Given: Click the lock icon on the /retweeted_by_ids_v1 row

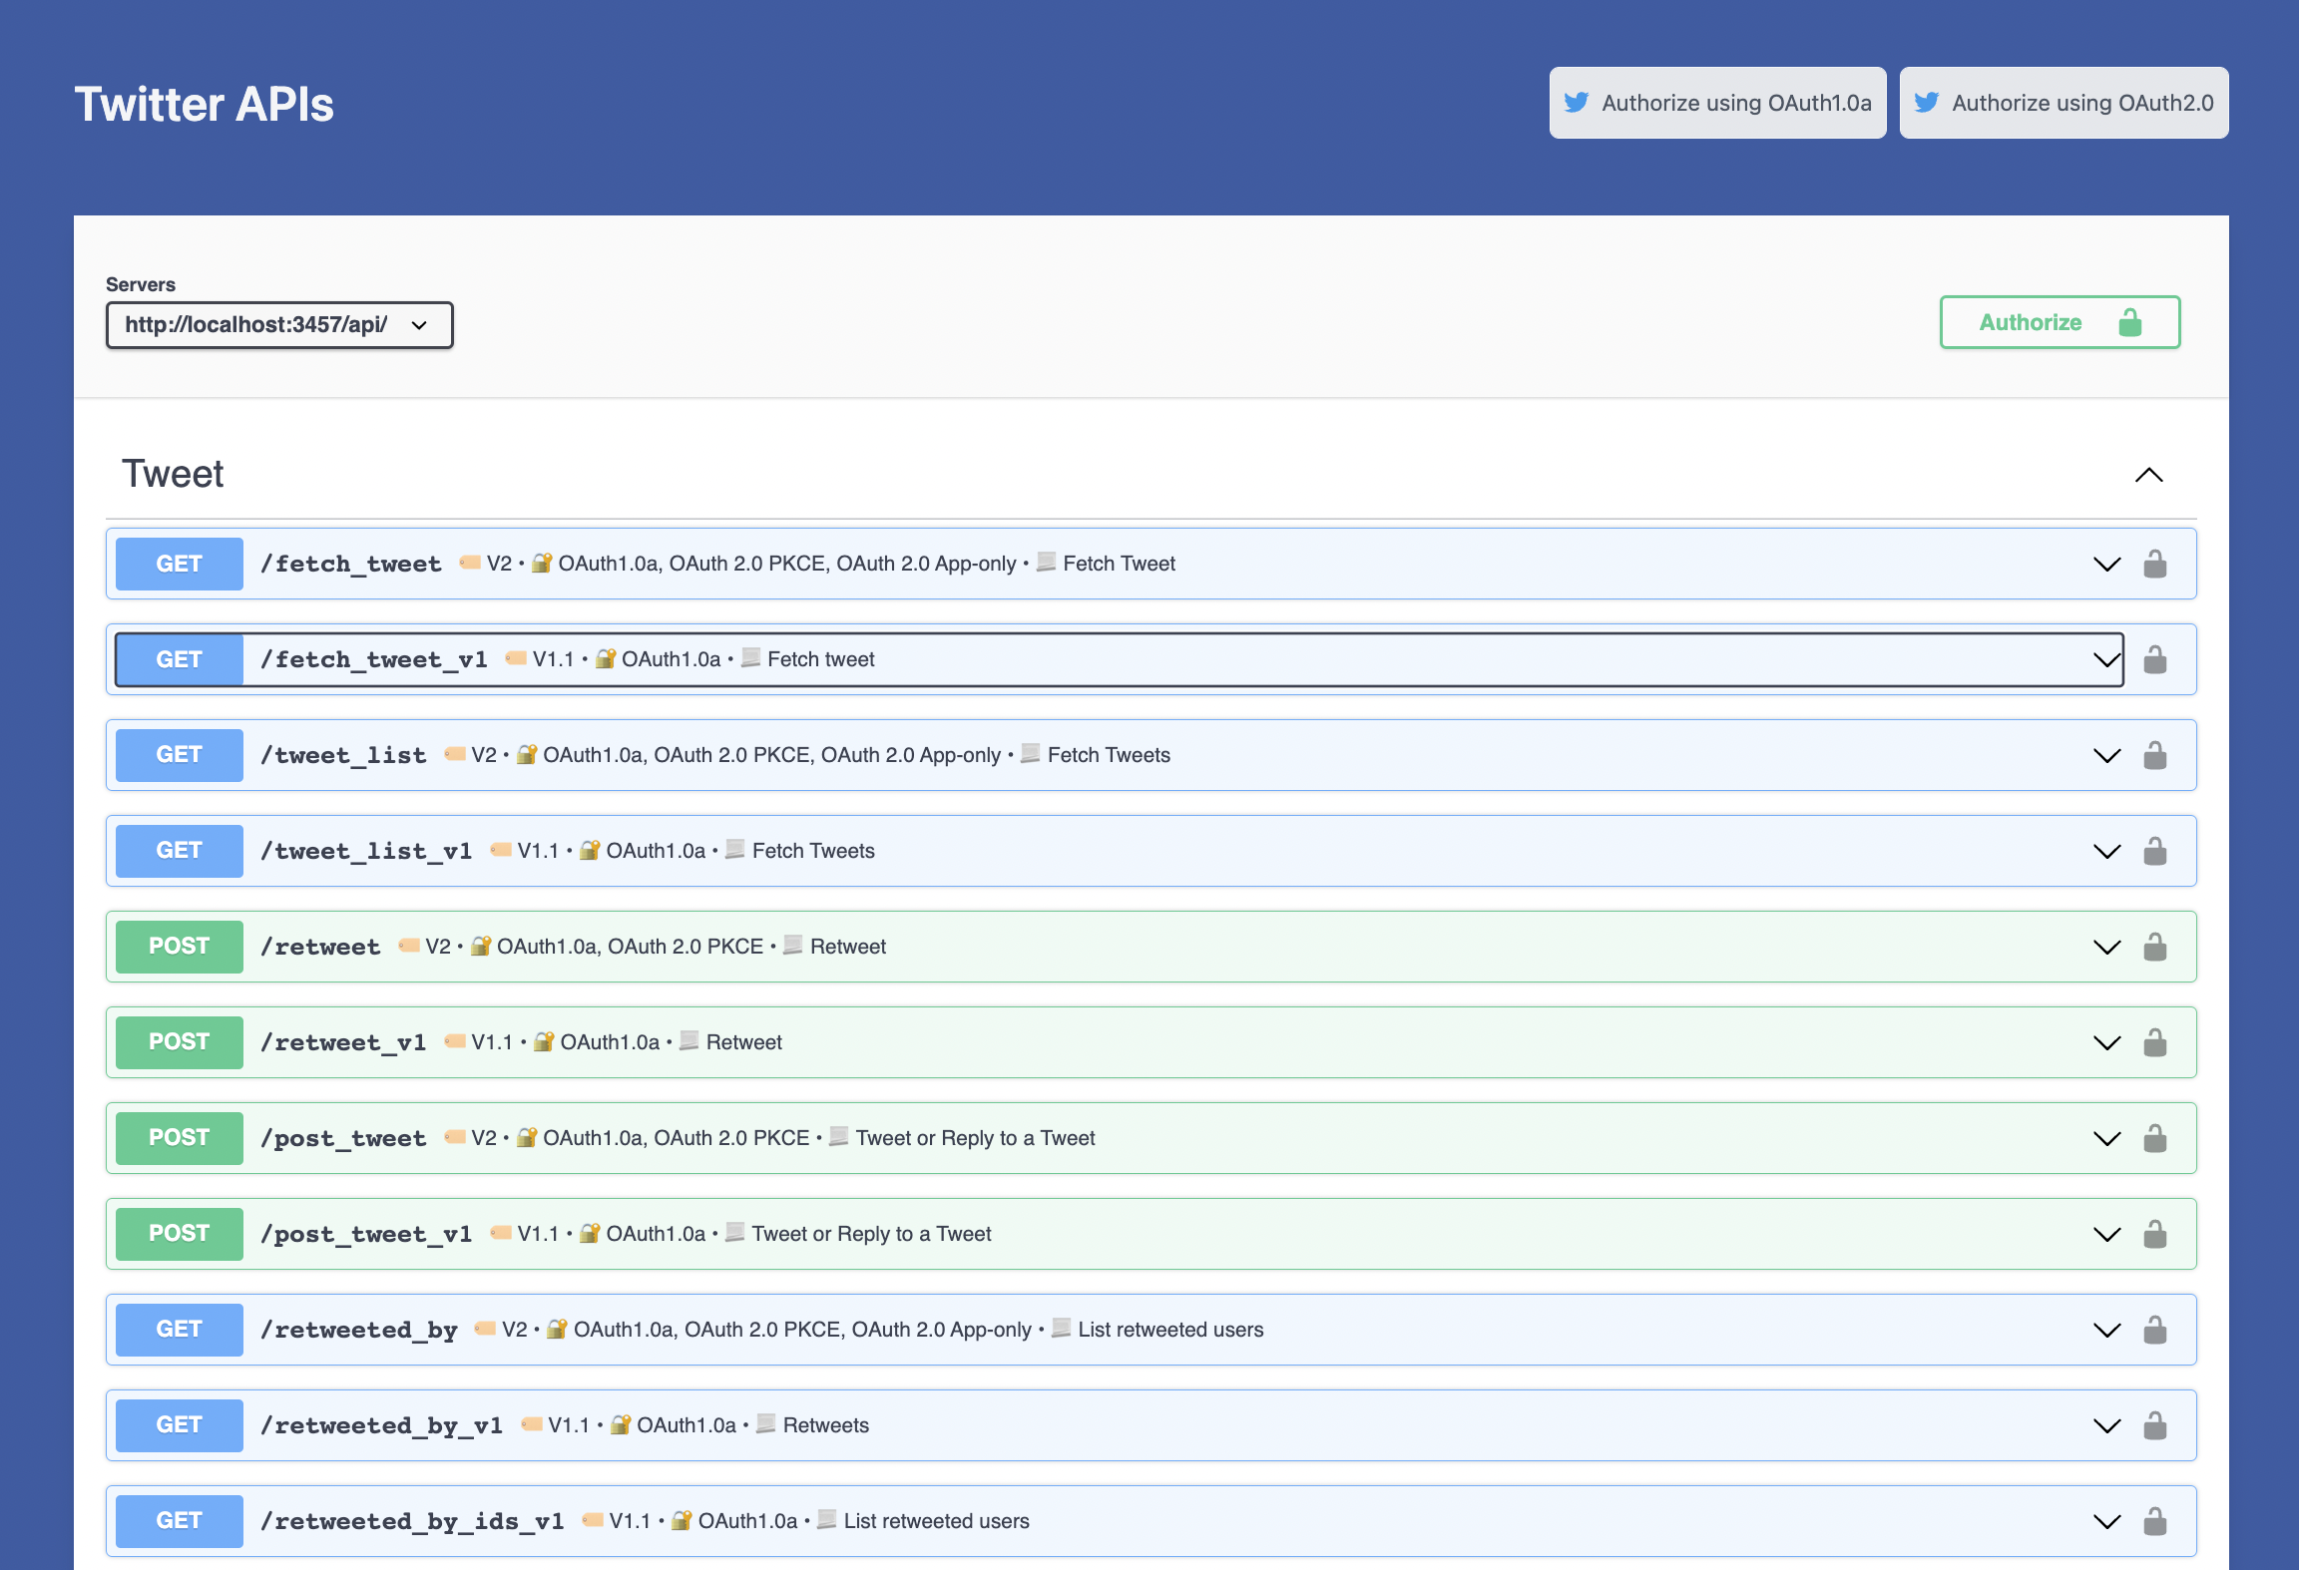Looking at the screenshot, I should [2155, 1520].
